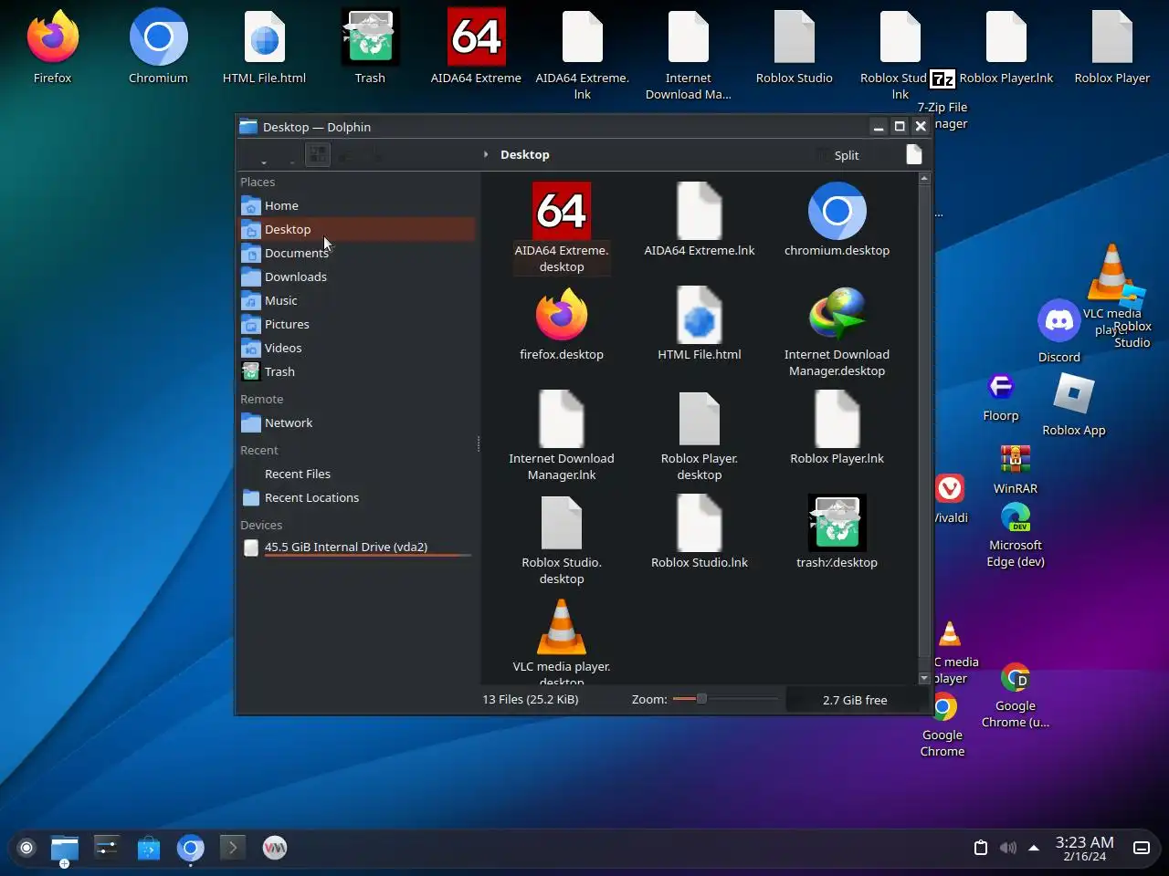Open Music in Places panel
1169x876 pixels.
(356, 300)
